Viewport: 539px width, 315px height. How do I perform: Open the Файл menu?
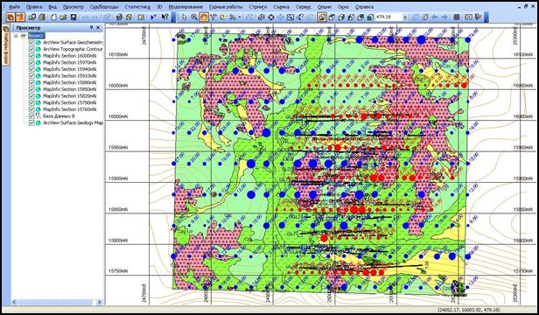pos(15,6)
